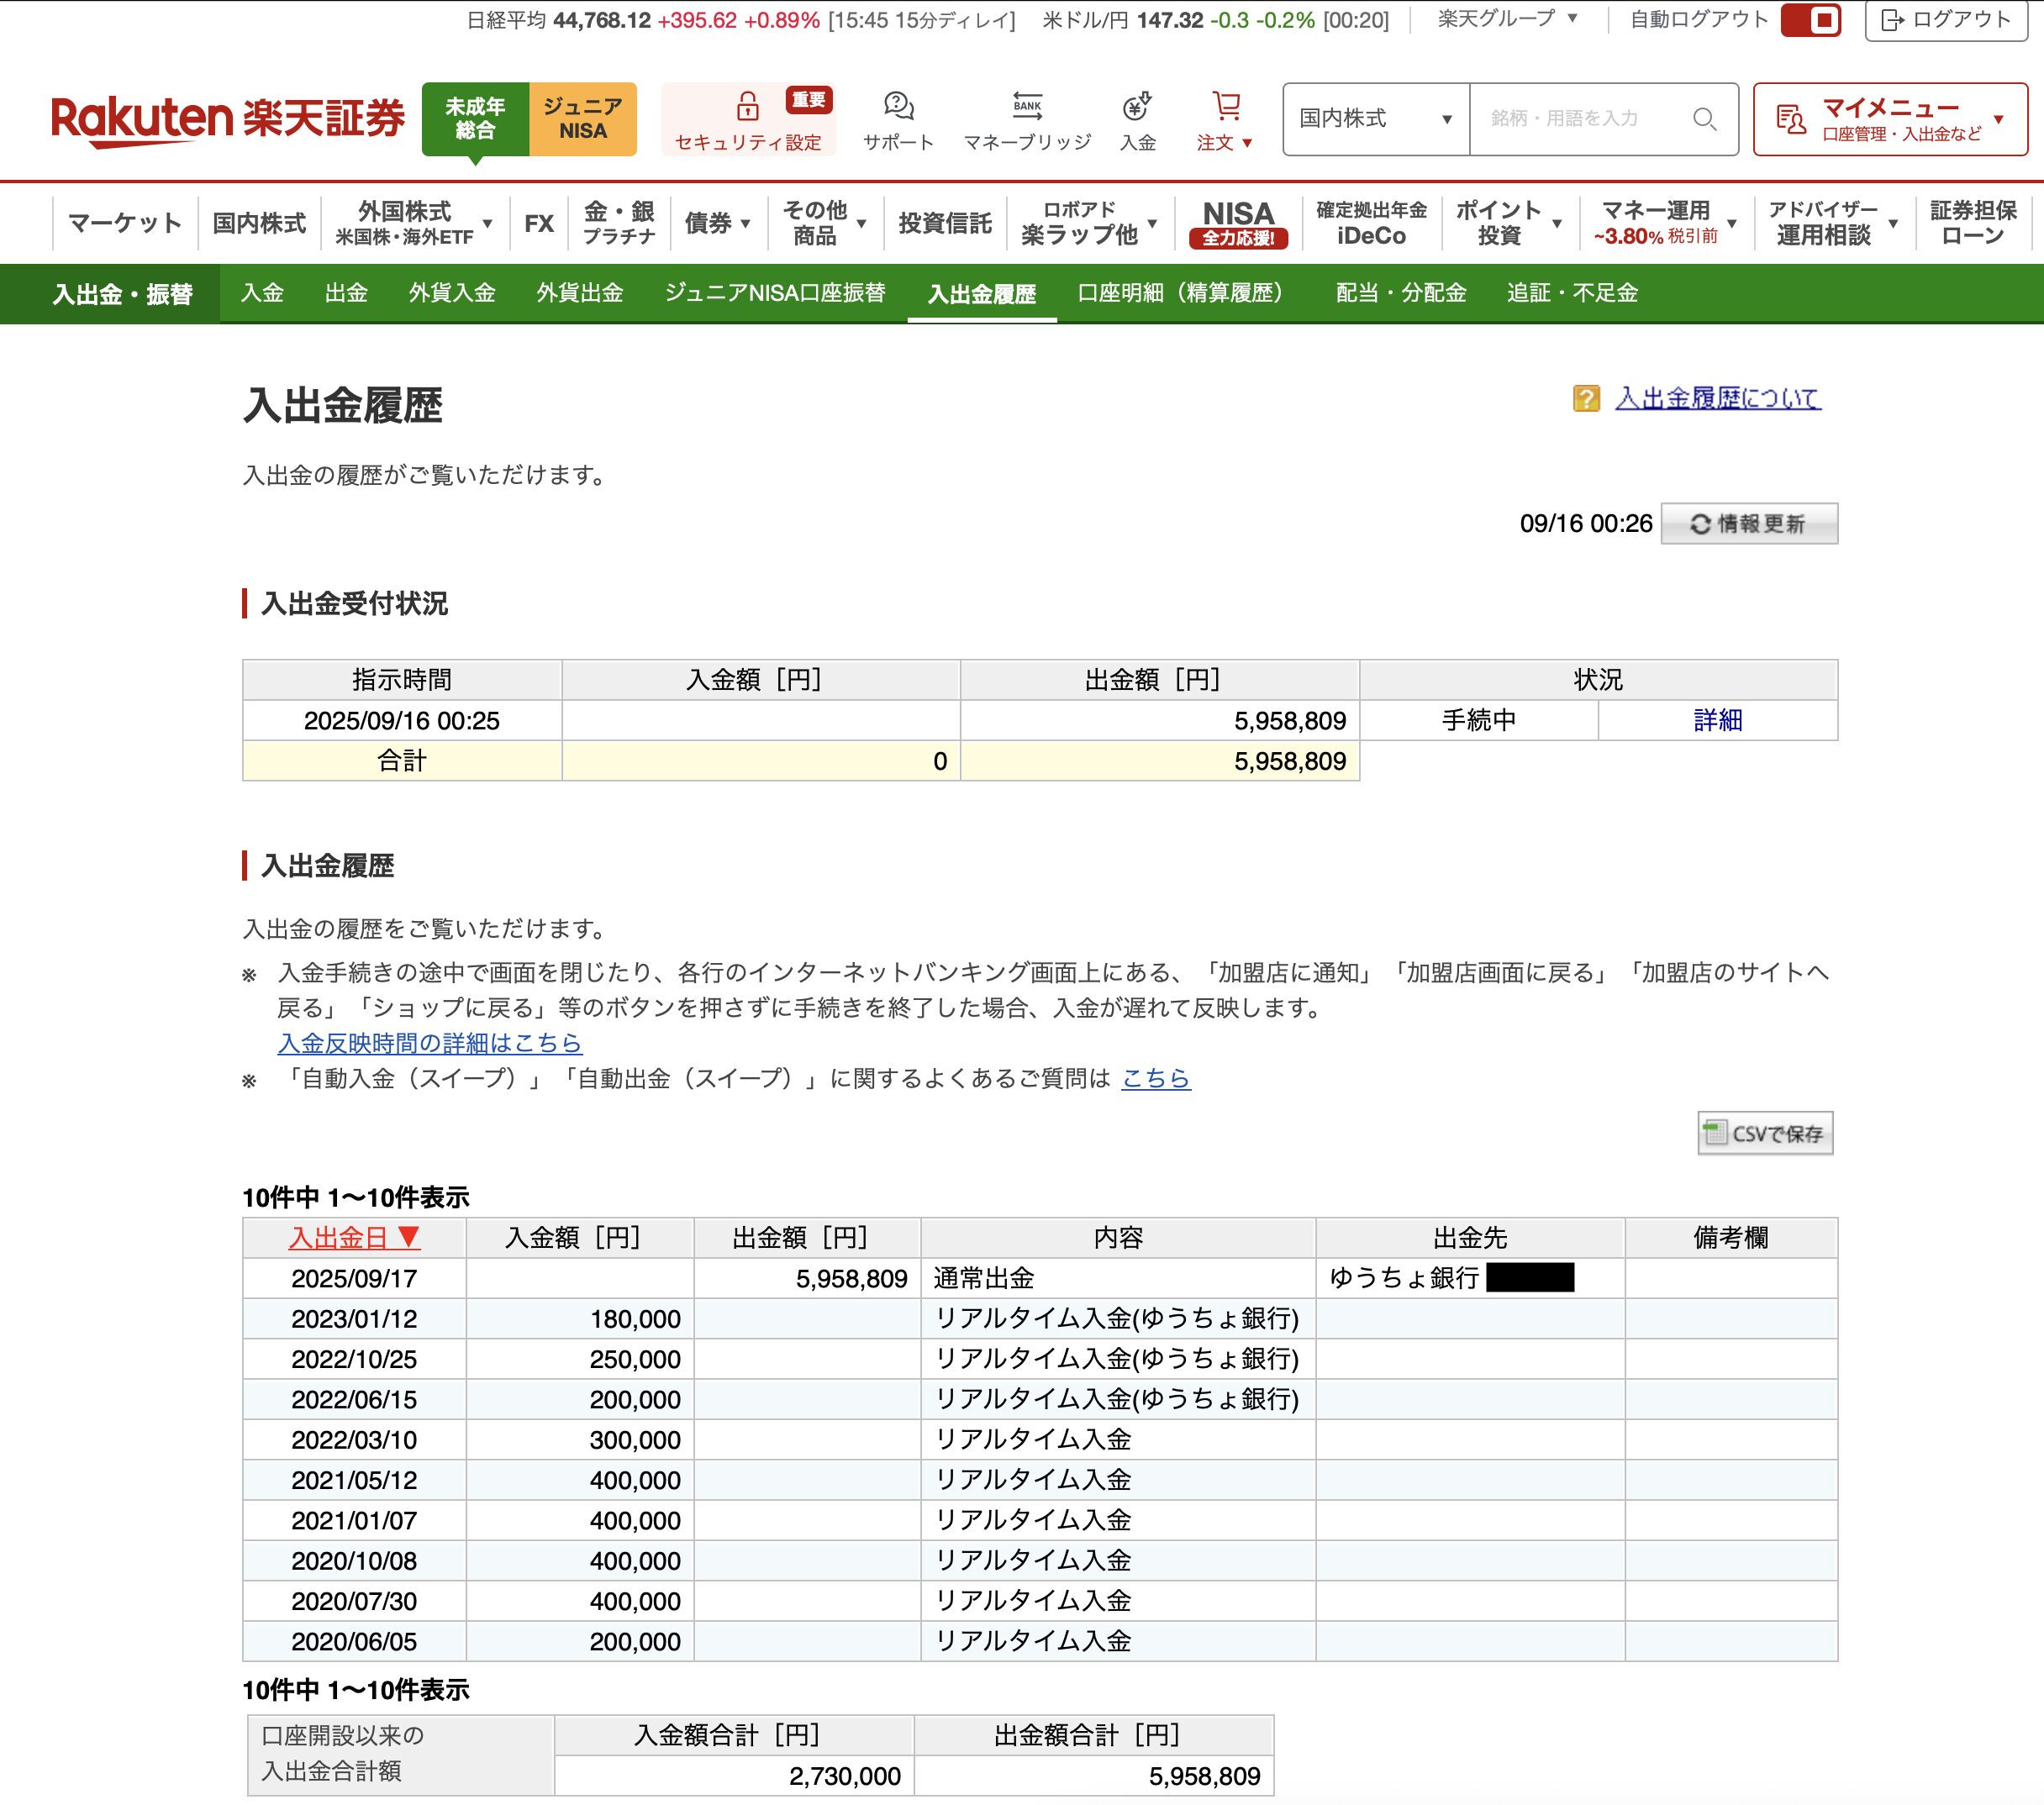This screenshot has height=1805, width=2044.
Task: Click the CSVで保存 spreadsheet icon button
Action: coord(1765,1133)
